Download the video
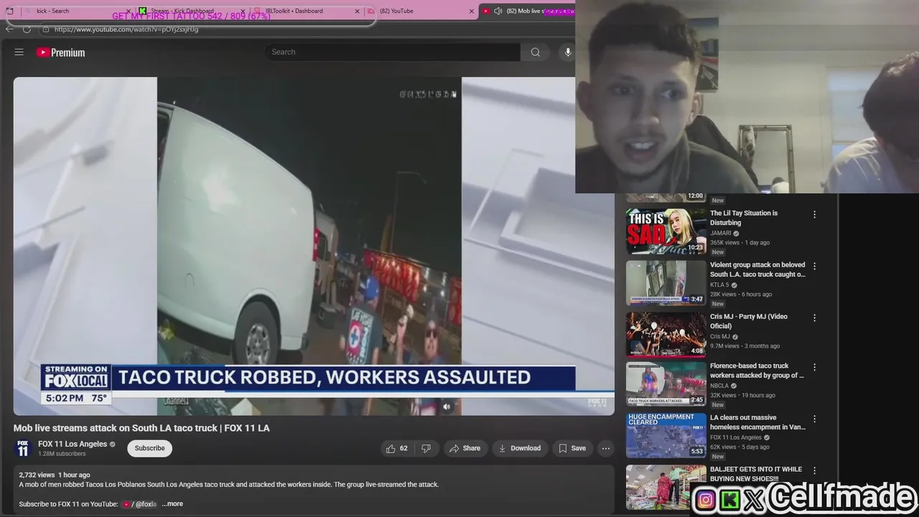Viewport: 919px width, 517px height. coord(520,448)
